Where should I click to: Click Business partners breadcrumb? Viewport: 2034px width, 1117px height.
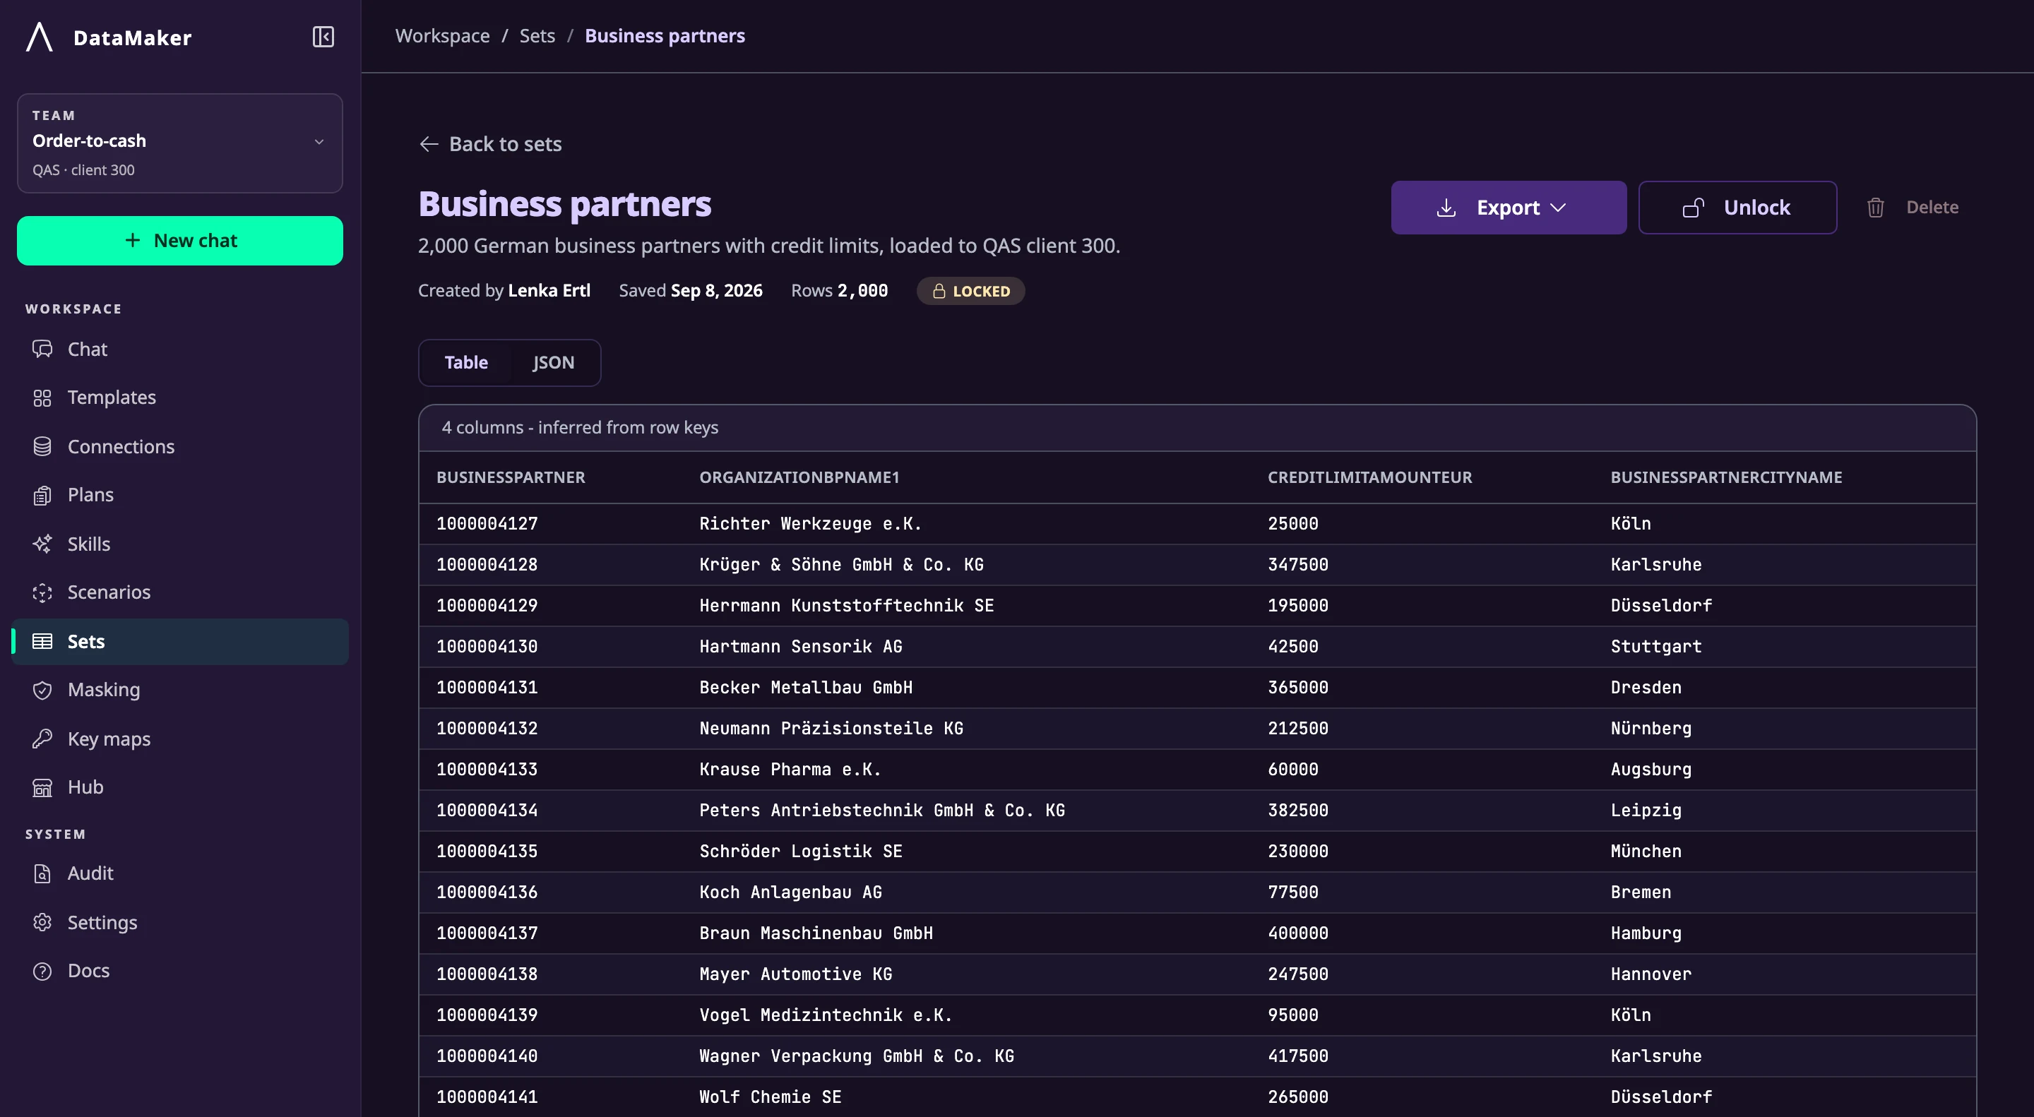point(665,35)
